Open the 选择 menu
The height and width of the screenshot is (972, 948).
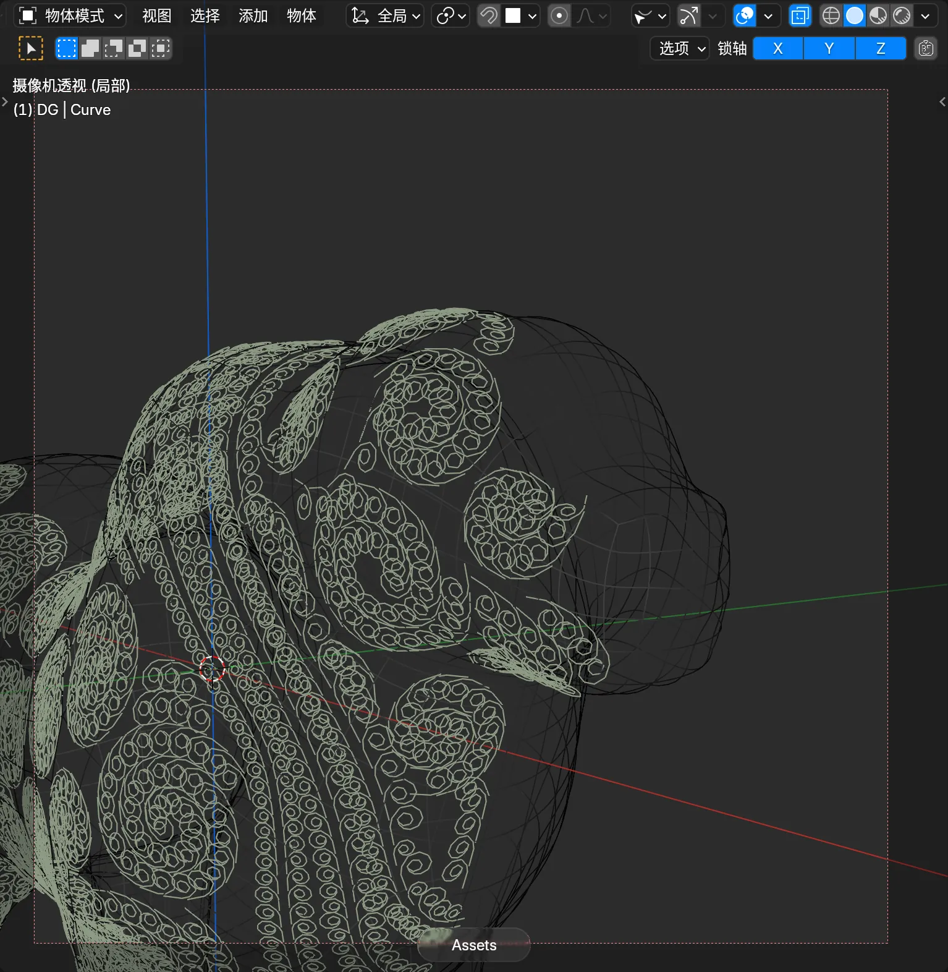[205, 15]
